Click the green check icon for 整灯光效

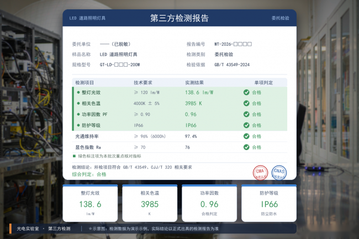[246, 92]
